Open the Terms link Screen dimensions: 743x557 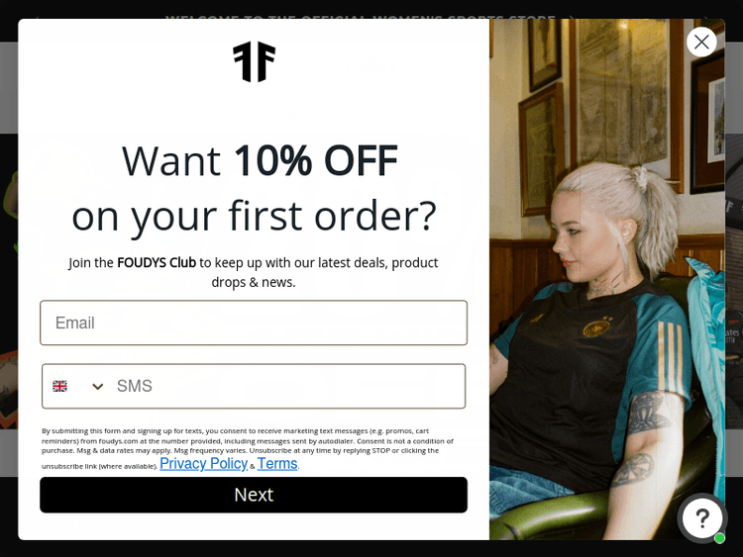click(x=277, y=463)
